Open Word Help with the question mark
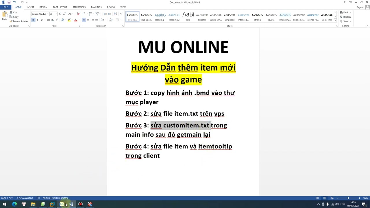This screenshot has height=208, width=370. pos(345,2)
